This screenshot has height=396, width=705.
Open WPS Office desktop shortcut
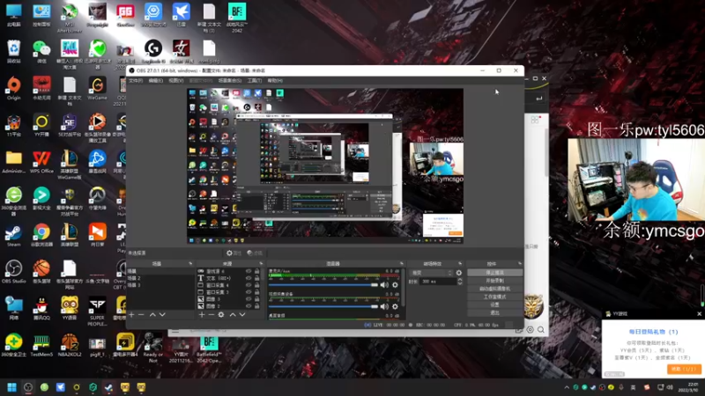tap(41, 162)
